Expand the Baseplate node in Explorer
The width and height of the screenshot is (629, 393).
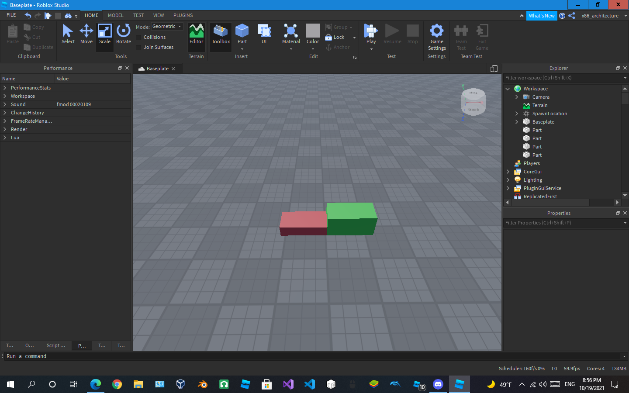516,122
